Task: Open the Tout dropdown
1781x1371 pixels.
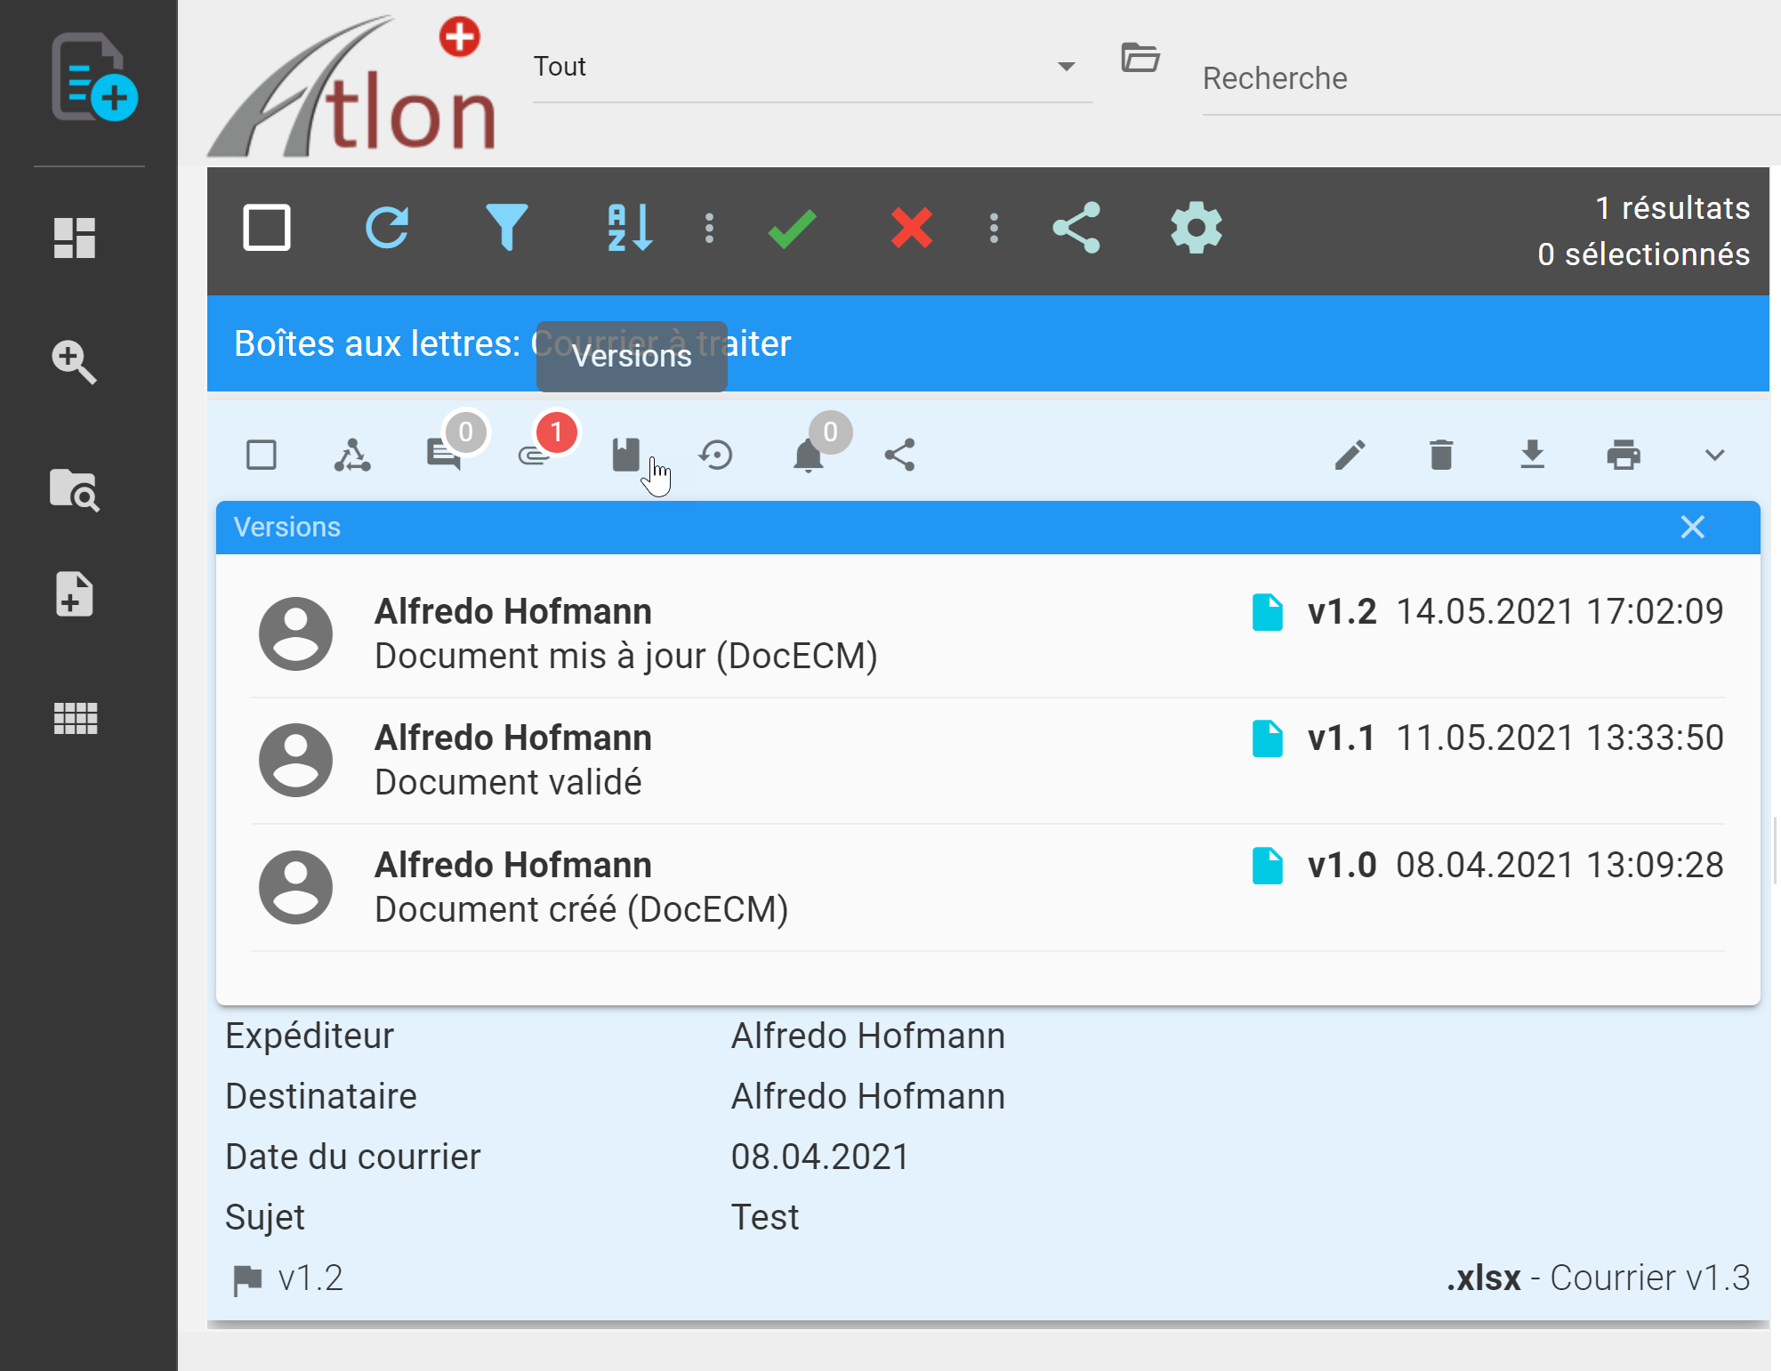Action: [x=812, y=67]
